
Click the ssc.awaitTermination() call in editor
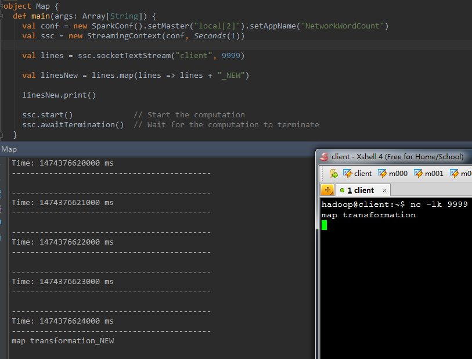click(x=73, y=124)
